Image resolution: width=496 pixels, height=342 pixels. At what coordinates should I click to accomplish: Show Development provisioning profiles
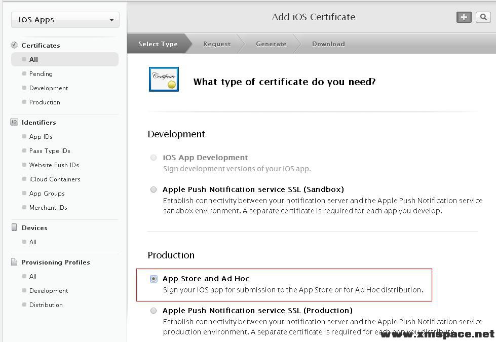click(49, 291)
